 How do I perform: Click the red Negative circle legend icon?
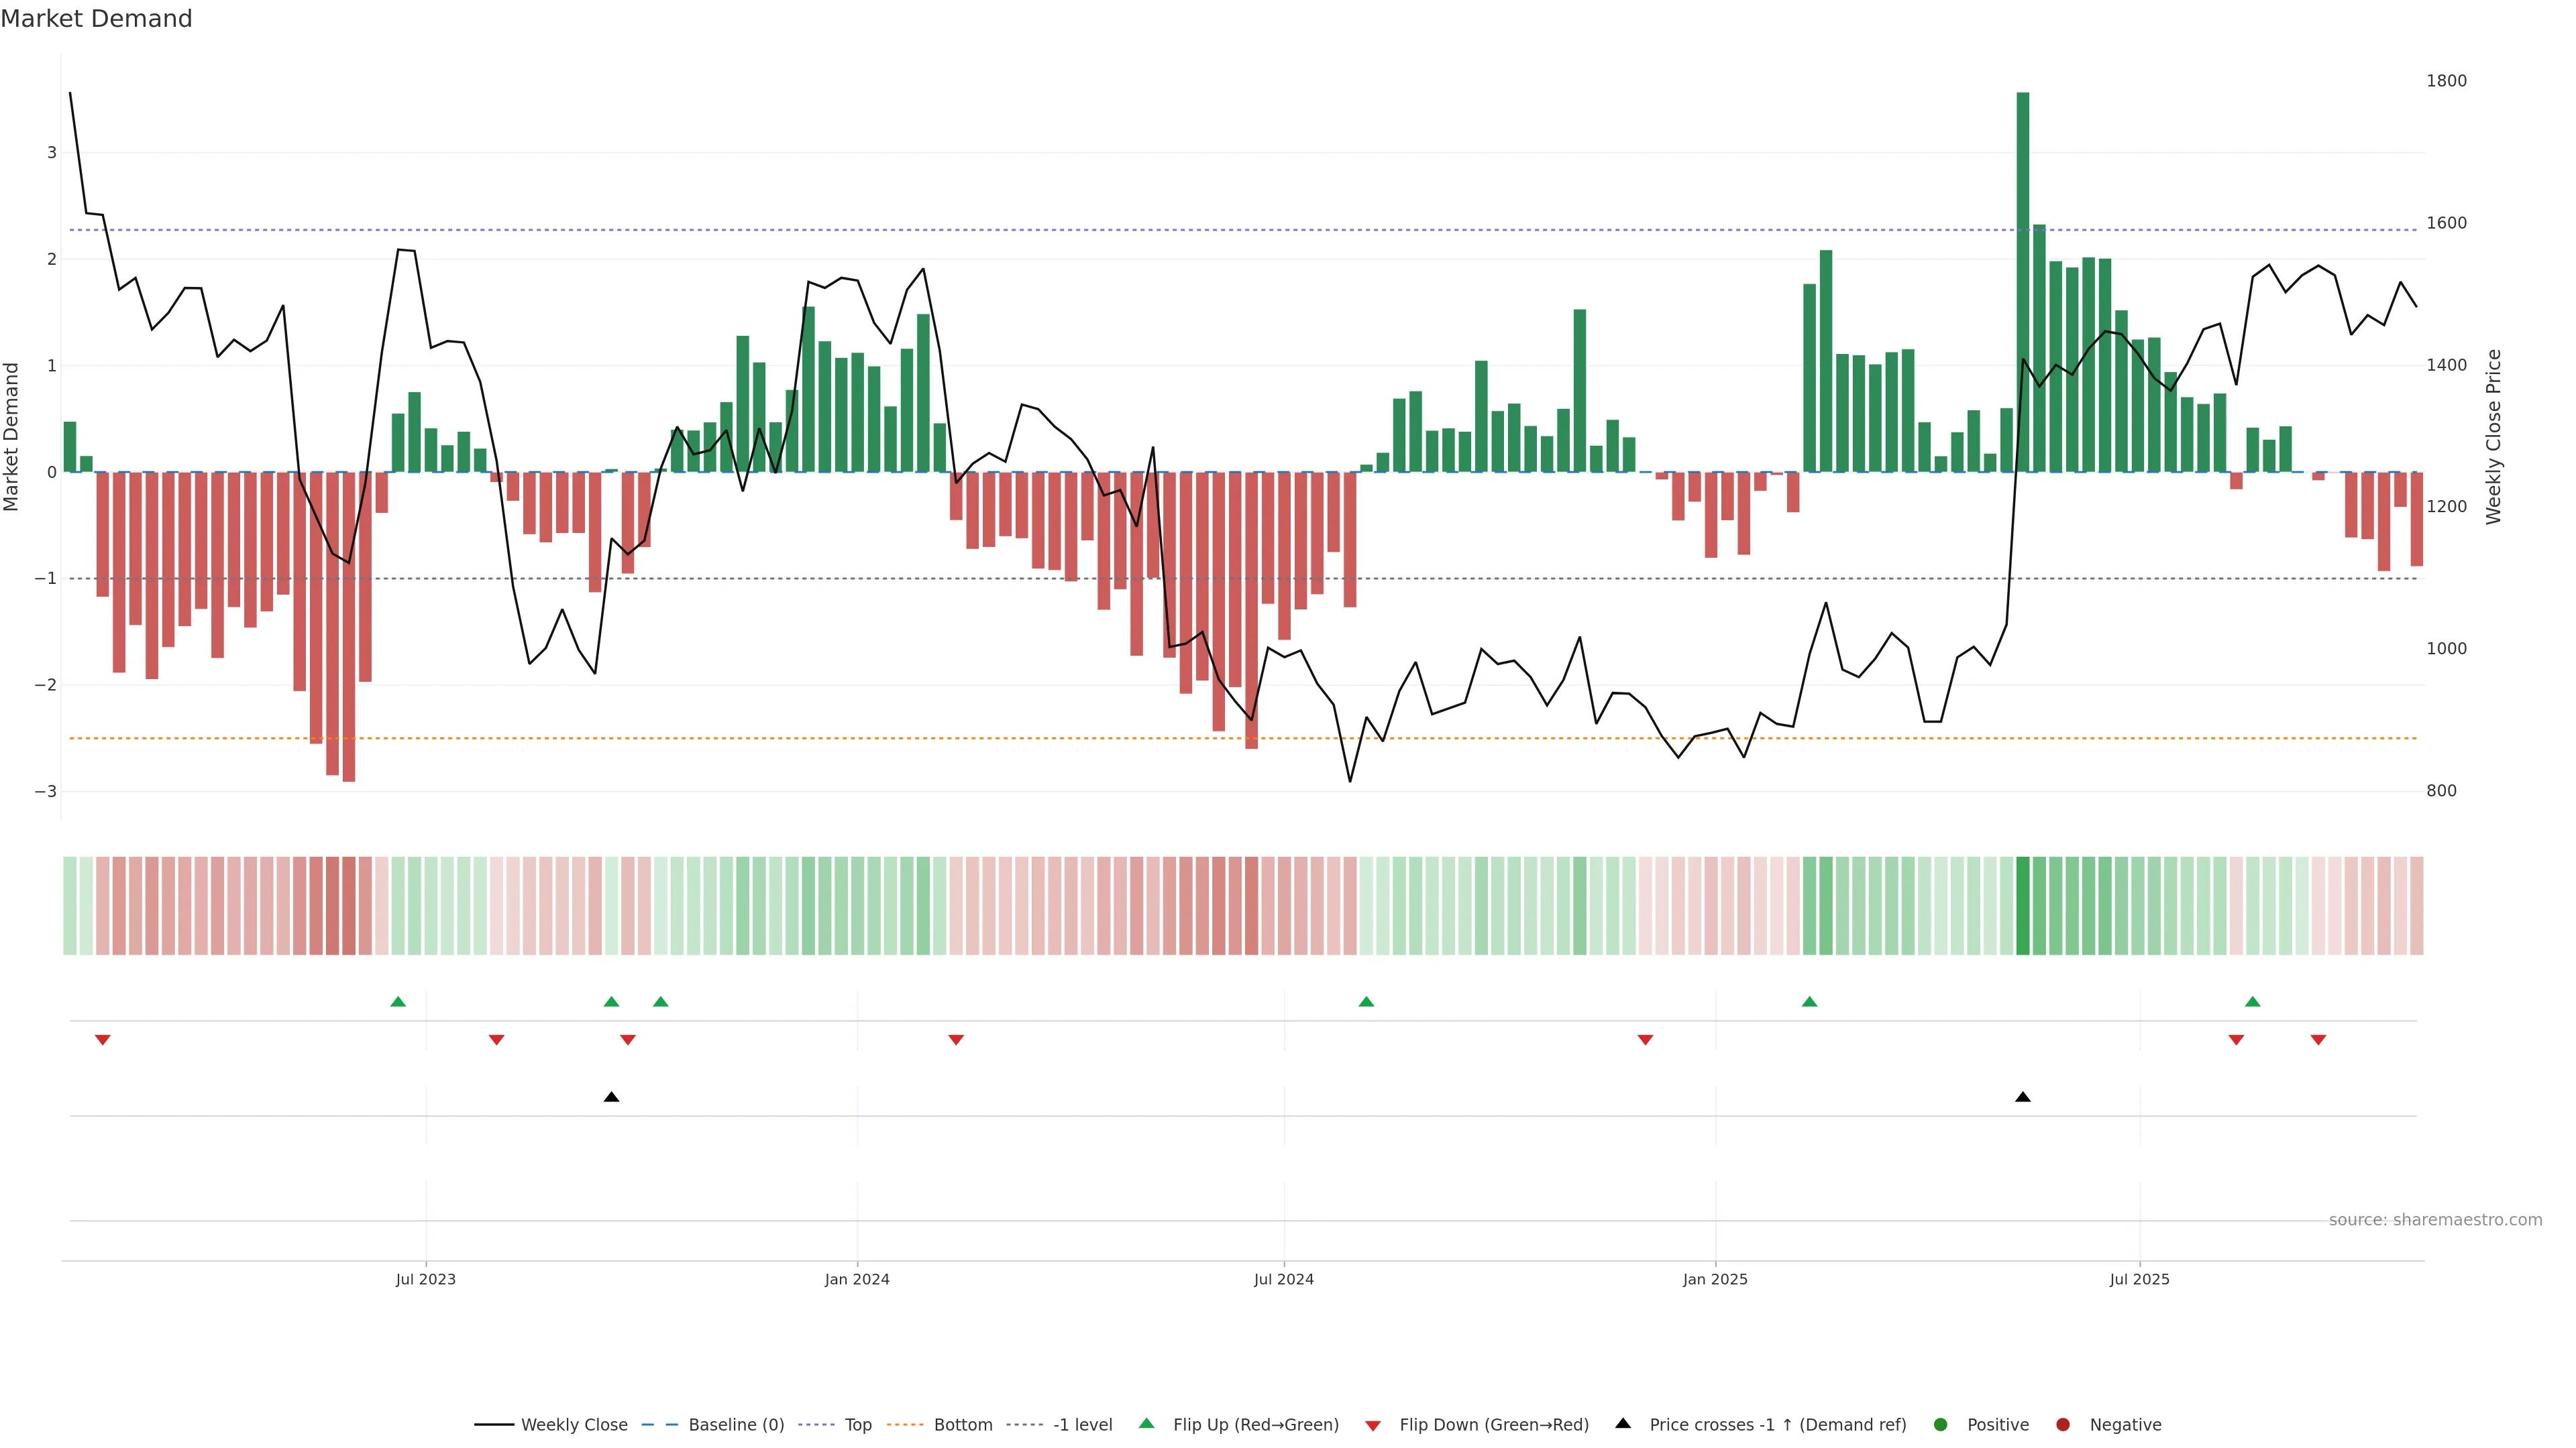pos(2063,1424)
